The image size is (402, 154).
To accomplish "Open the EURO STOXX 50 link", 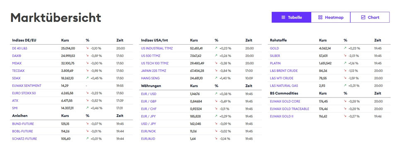I will point(24,93).
